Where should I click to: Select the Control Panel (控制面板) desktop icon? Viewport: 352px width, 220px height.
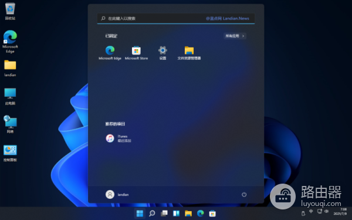click(x=10, y=153)
